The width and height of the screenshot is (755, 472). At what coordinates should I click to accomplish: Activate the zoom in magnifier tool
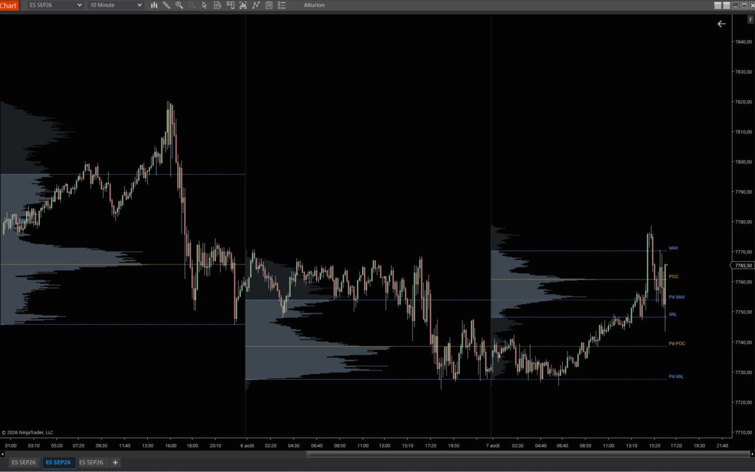point(179,5)
